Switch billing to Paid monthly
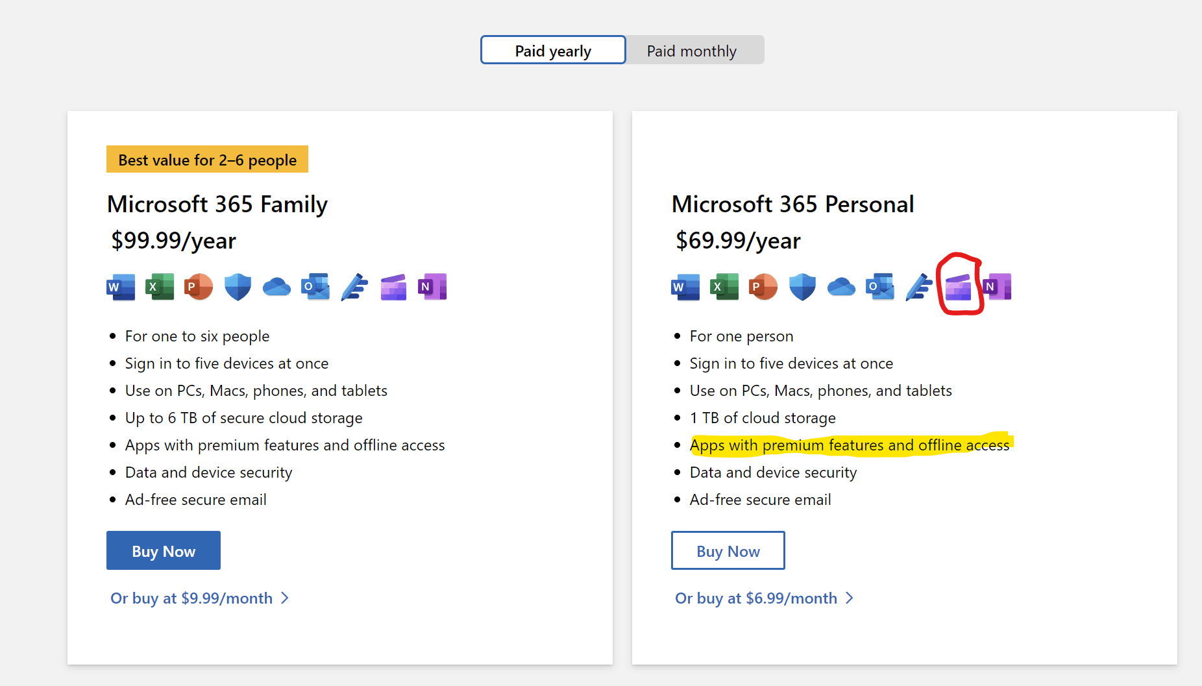Screen dimensions: 1202x686 pyautogui.click(x=692, y=51)
